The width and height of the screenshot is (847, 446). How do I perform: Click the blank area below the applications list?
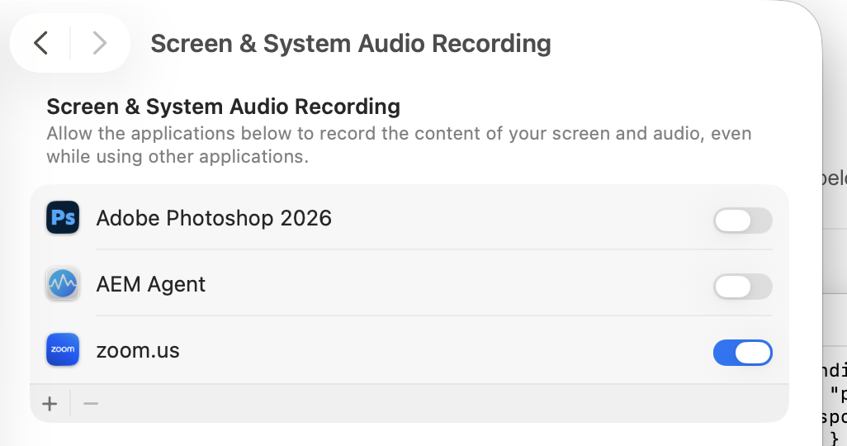click(x=409, y=434)
